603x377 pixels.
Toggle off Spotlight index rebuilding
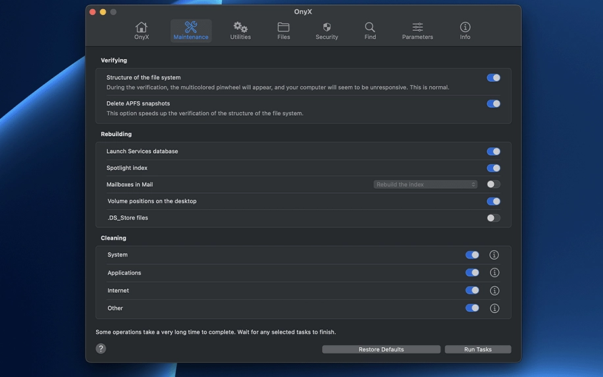point(493,168)
